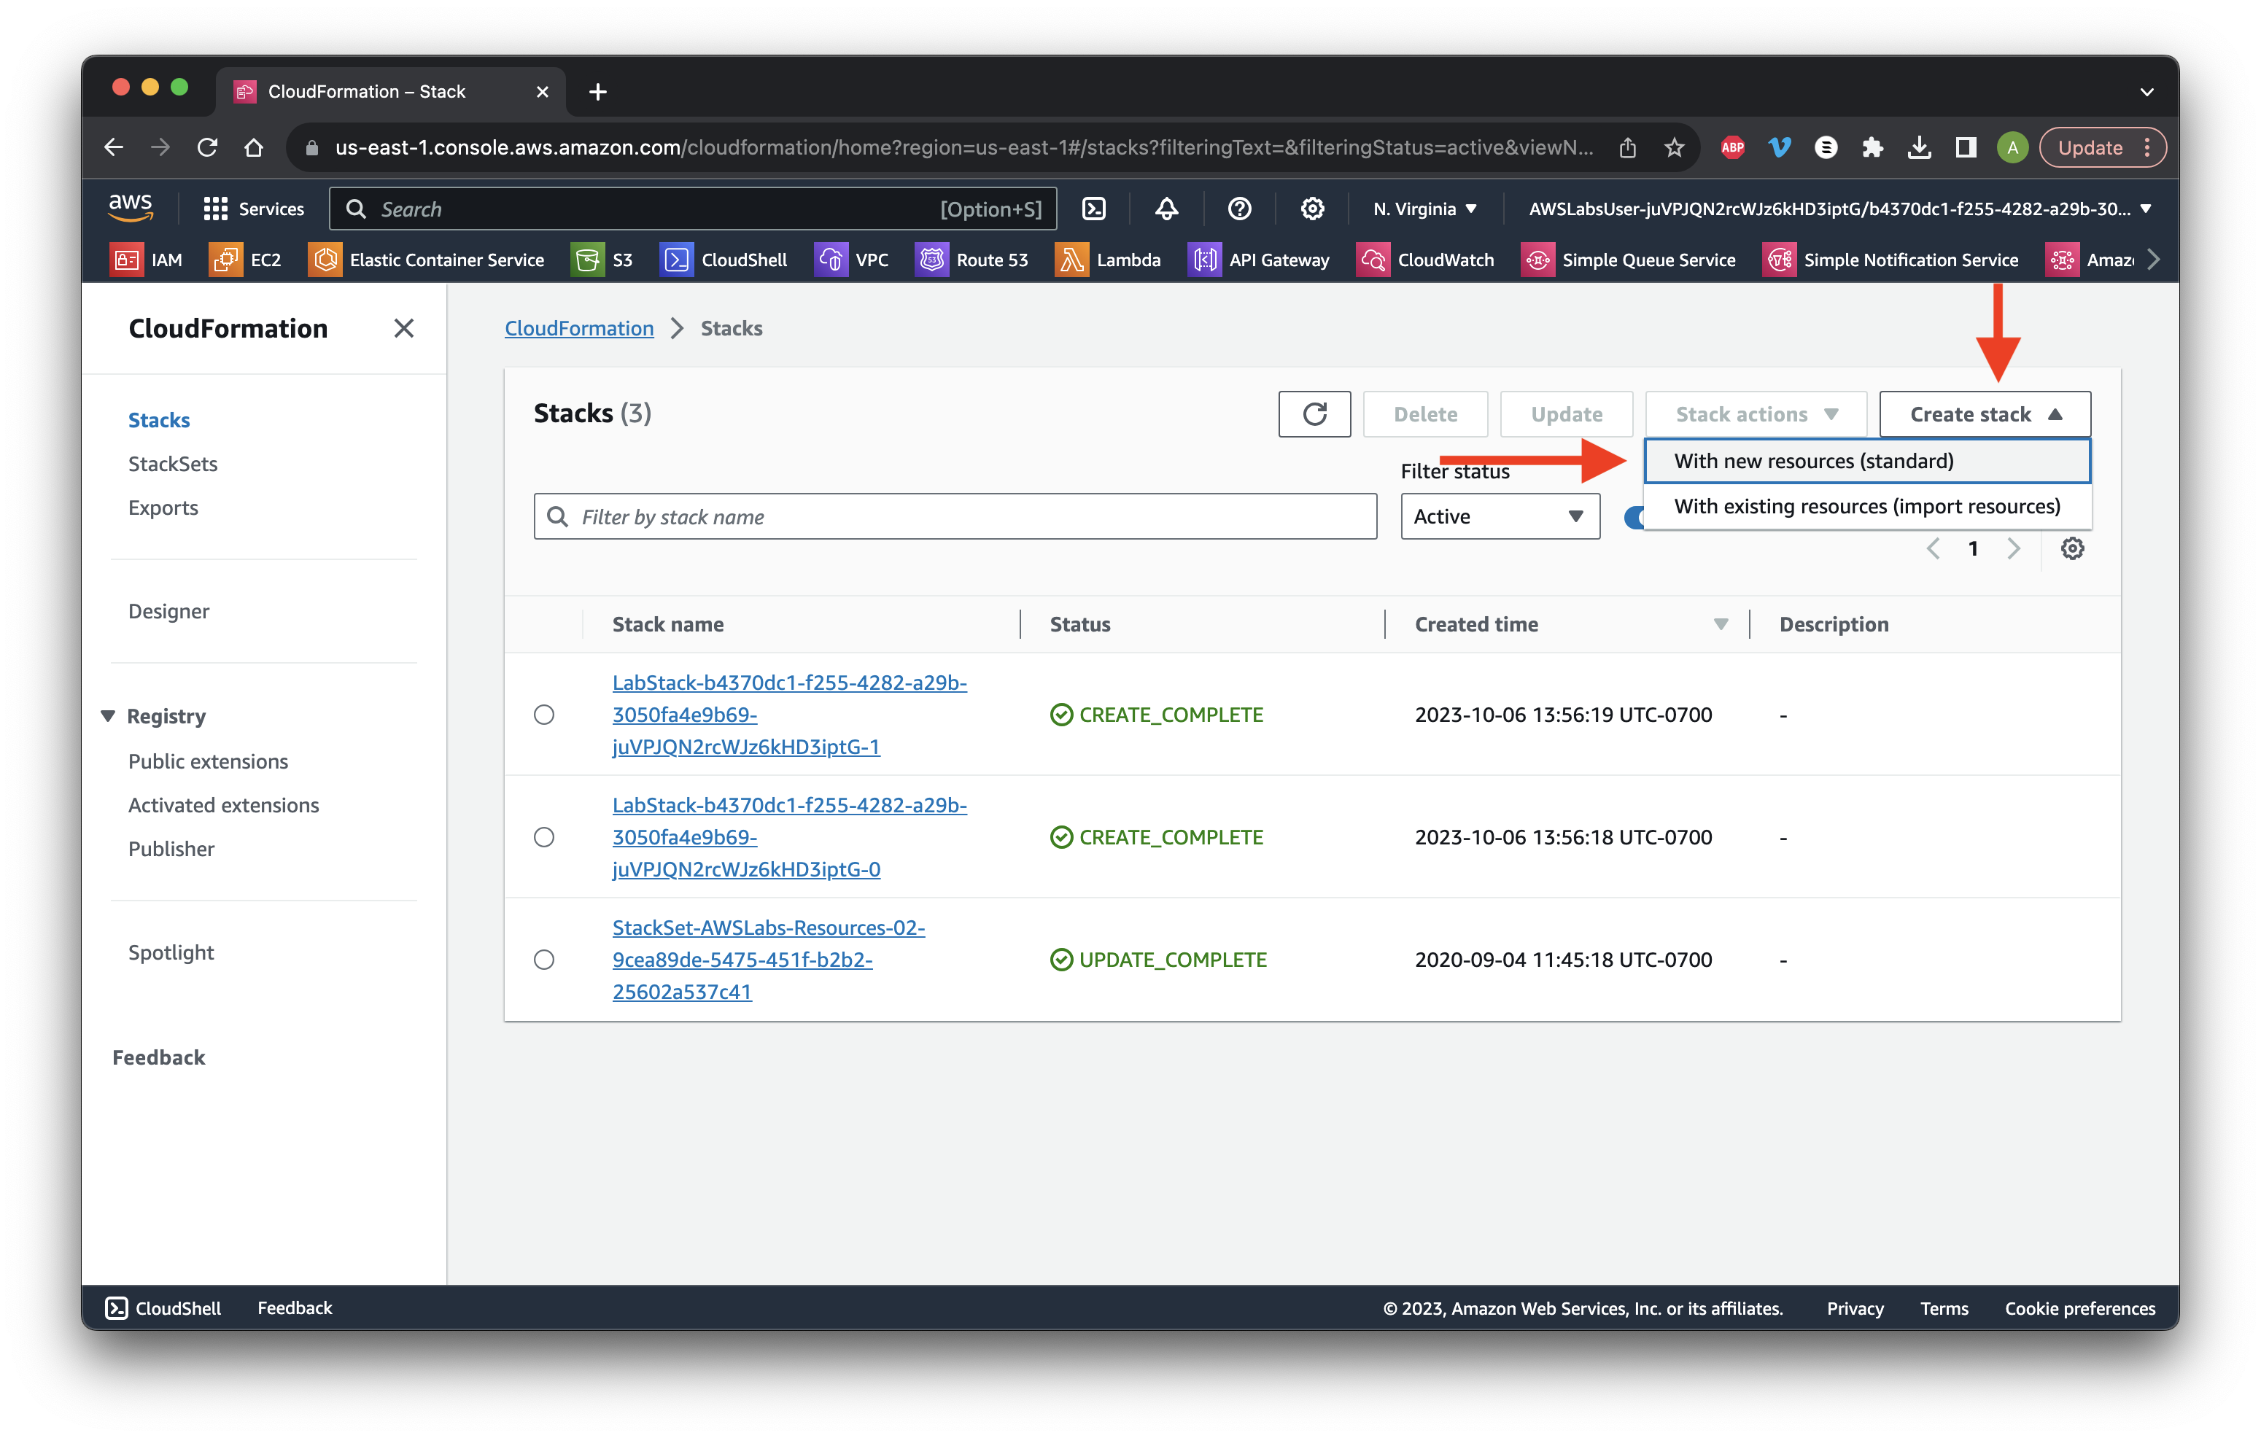The image size is (2261, 1438).
Task: Open the LabStack ending iptG-1 link
Action: (x=790, y=715)
